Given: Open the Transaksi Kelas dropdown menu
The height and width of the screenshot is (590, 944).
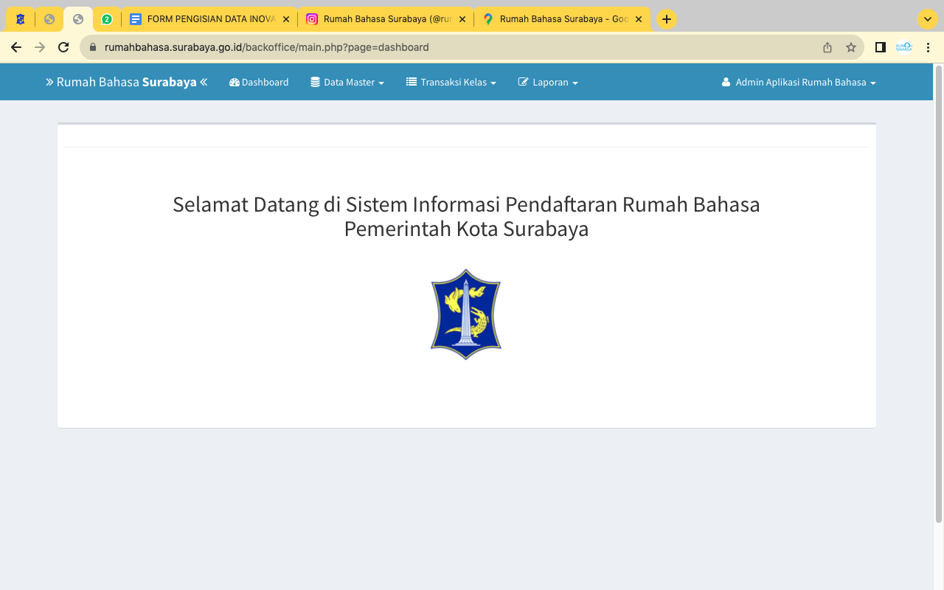Looking at the screenshot, I should pos(451,83).
